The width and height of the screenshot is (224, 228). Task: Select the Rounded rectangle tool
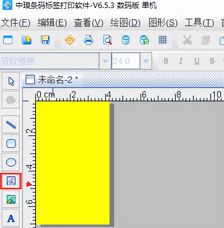coord(11,144)
